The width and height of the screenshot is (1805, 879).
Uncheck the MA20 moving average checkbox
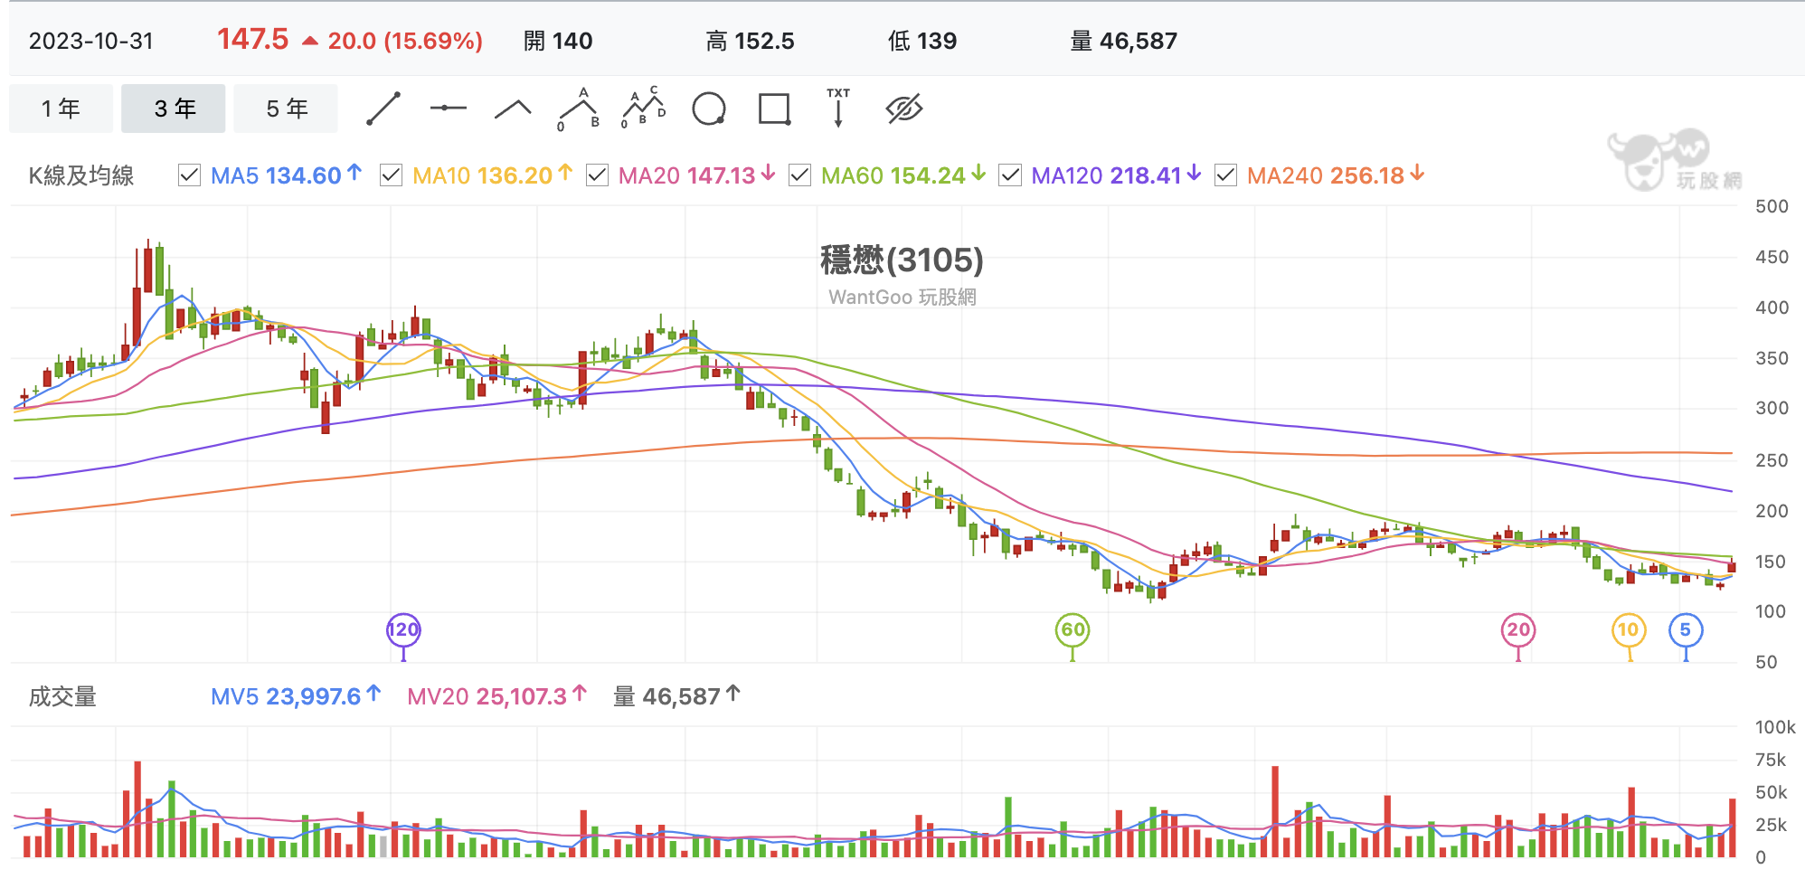click(597, 175)
